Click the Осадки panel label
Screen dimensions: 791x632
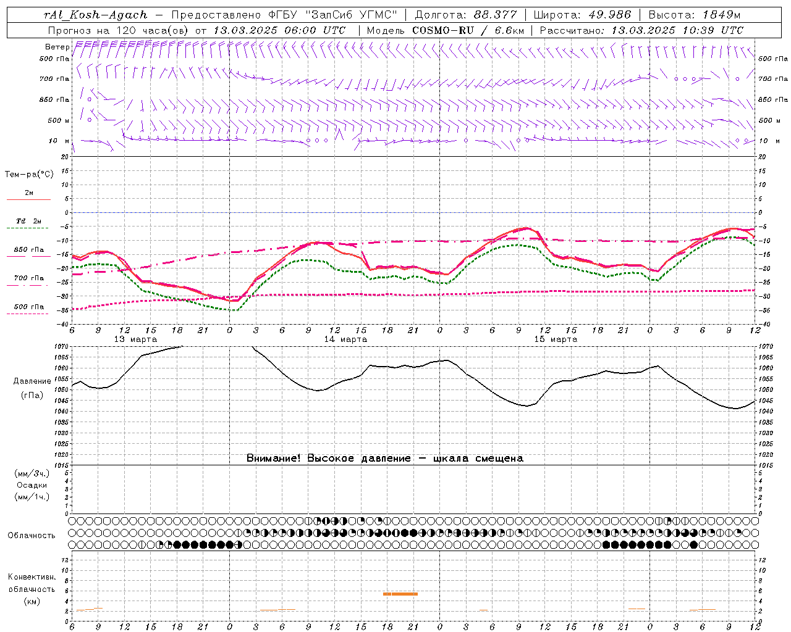(x=32, y=485)
